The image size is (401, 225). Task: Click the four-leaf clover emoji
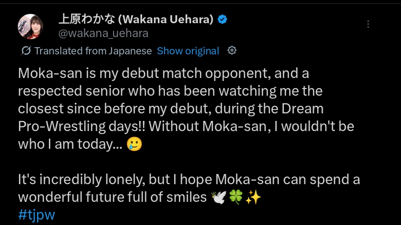pyautogui.click(x=236, y=197)
